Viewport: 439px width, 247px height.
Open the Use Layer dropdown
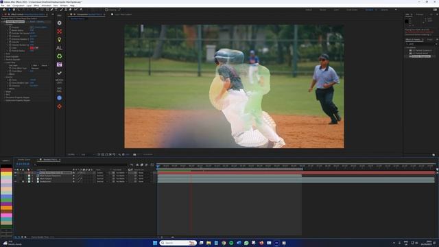(35, 65)
